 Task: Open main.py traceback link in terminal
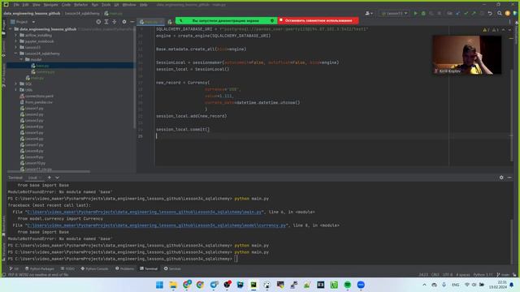click(x=144, y=212)
